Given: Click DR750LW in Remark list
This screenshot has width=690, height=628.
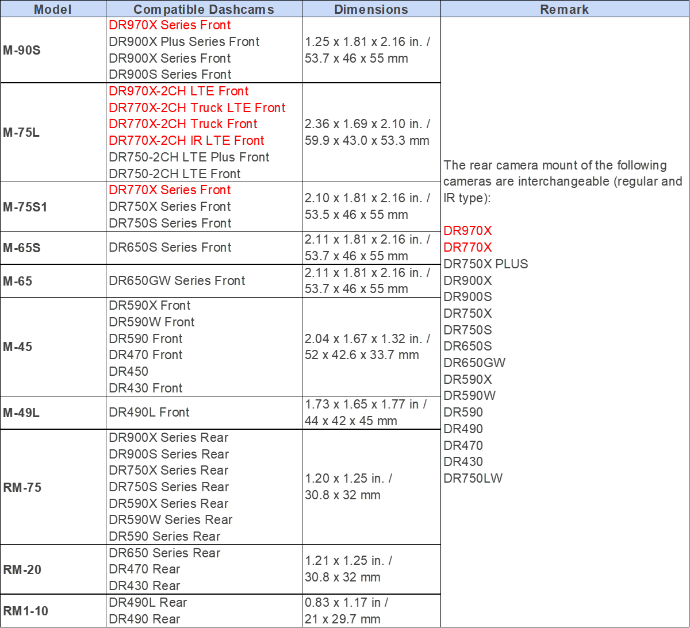Looking at the screenshot, I should pyautogui.click(x=473, y=479).
